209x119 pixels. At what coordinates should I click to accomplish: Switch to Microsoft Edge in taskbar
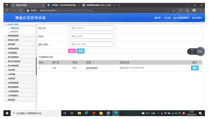[115, 113]
